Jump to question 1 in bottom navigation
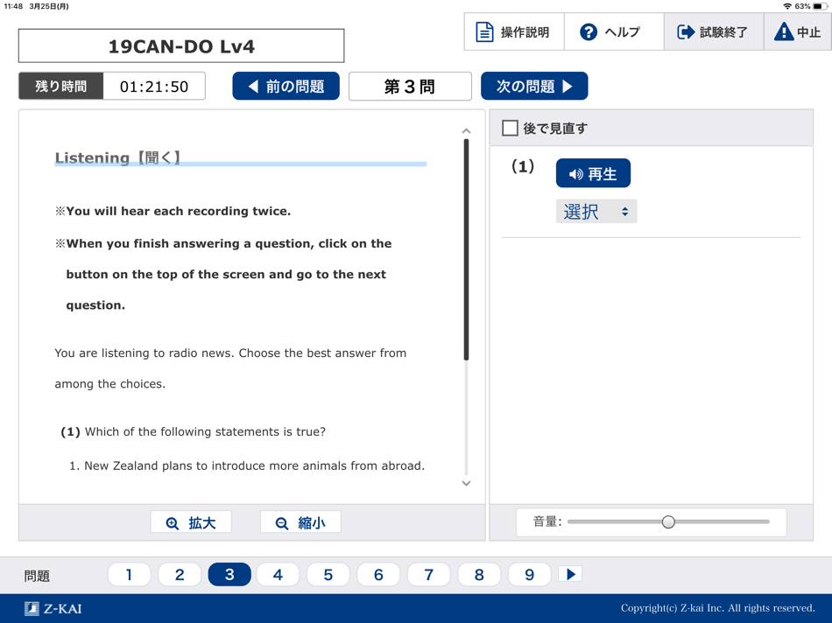The image size is (832, 623). (x=129, y=574)
